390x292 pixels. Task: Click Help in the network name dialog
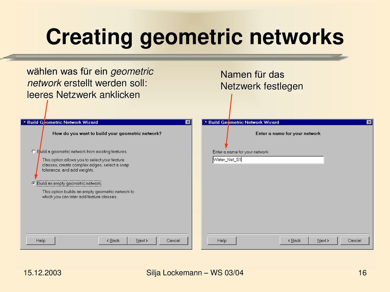(222, 240)
